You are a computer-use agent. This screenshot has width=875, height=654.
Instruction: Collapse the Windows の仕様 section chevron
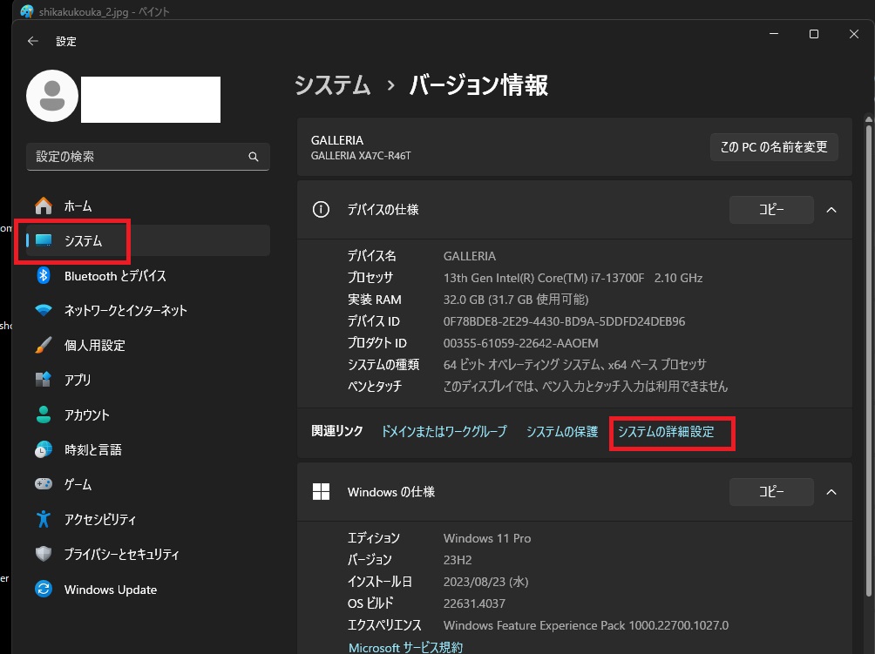(x=831, y=492)
